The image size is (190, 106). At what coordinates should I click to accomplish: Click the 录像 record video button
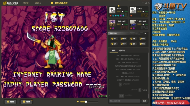(133, 39)
